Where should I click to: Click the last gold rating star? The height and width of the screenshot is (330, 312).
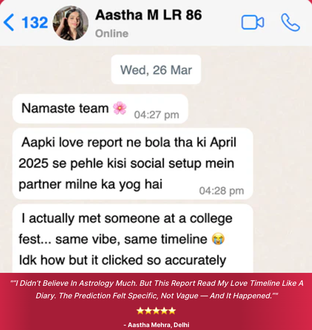point(172,311)
